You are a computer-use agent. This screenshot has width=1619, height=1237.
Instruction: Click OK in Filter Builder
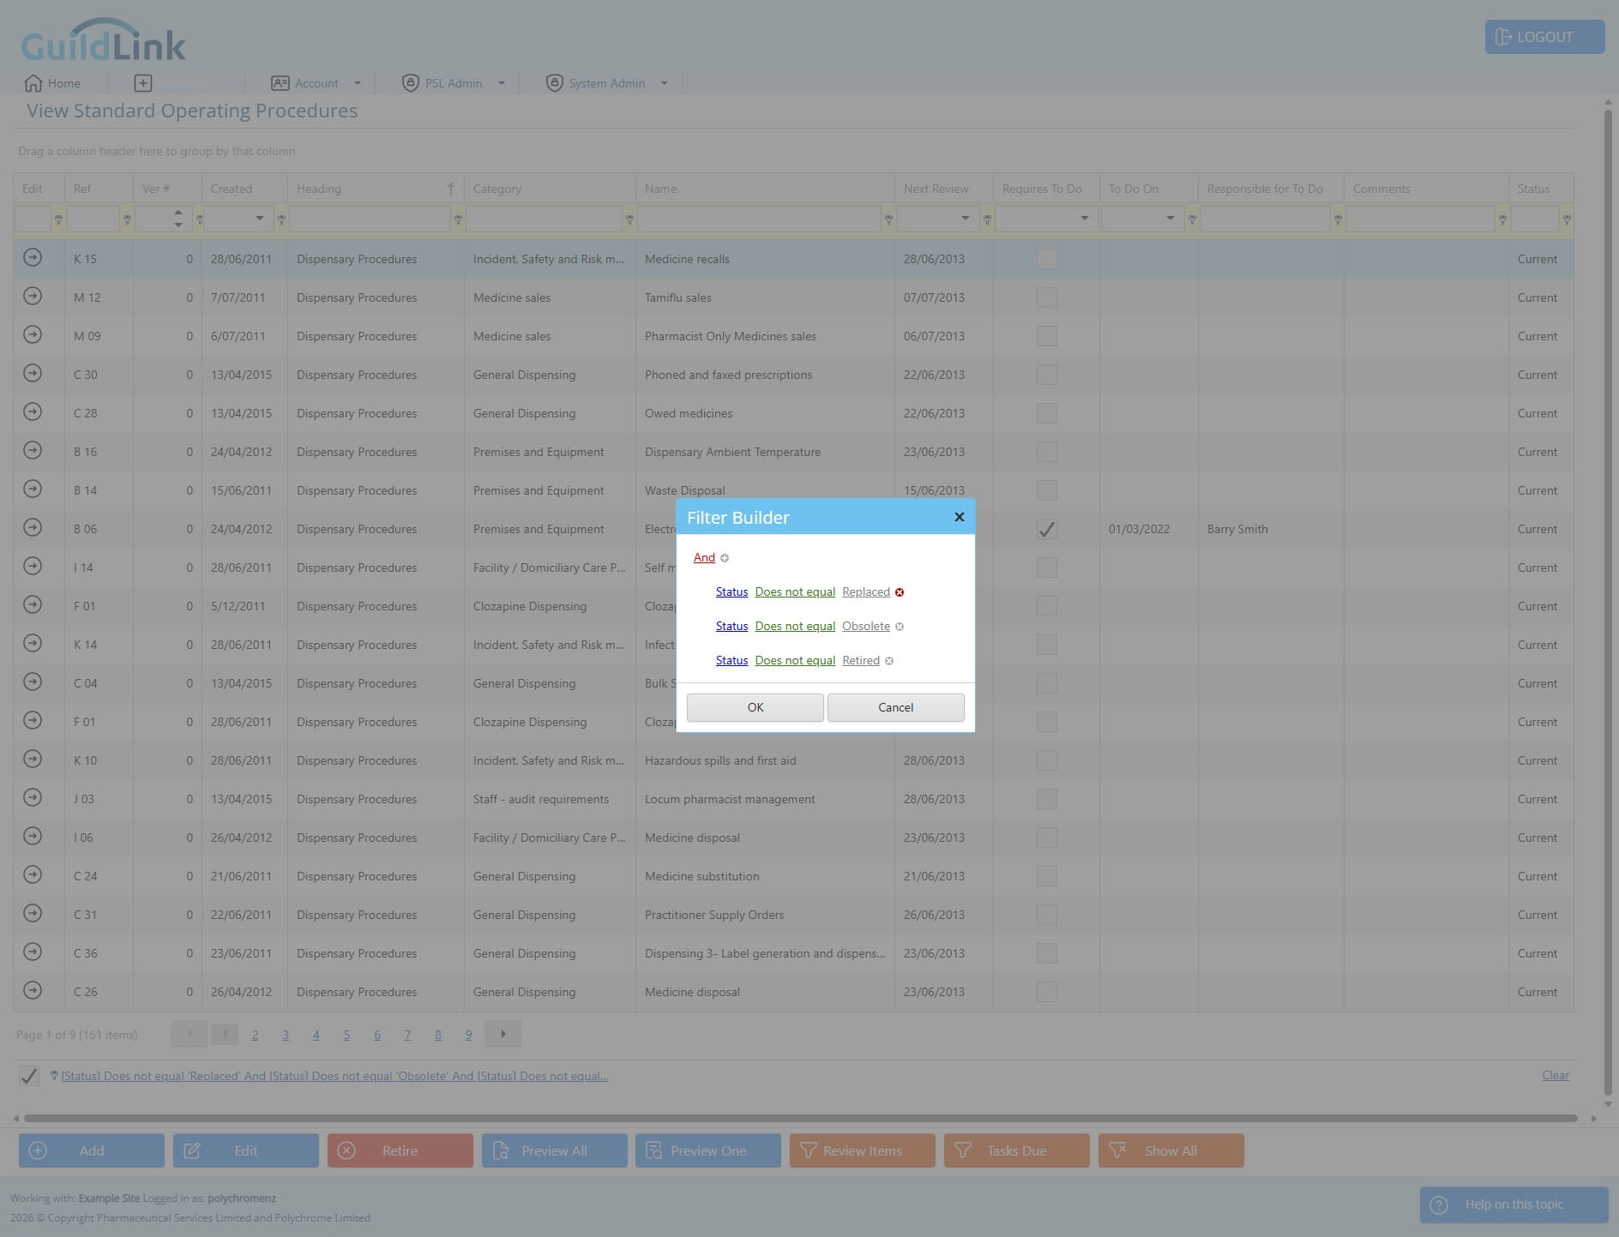click(755, 707)
